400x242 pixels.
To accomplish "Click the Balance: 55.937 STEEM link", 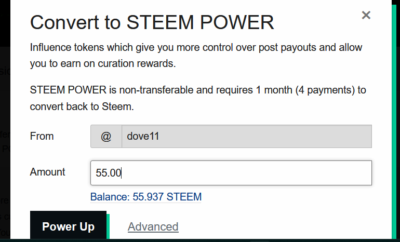I will point(146,197).
